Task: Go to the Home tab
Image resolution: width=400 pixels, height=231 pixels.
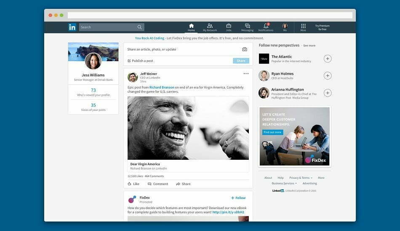Action: tap(191, 27)
